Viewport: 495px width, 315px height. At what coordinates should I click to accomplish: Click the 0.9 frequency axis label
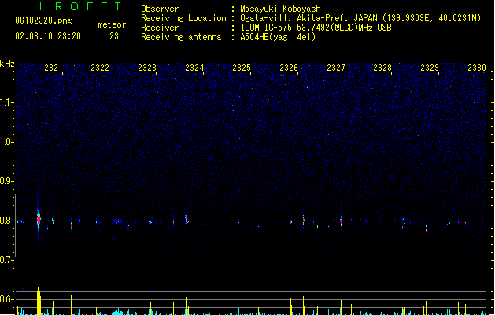[x=7, y=181]
